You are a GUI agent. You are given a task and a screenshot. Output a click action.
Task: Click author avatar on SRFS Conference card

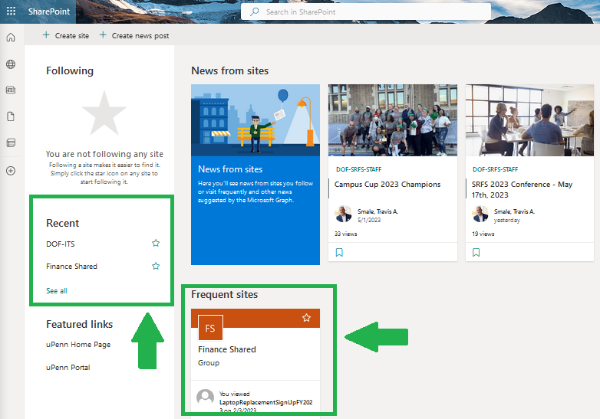click(x=480, y=214)
